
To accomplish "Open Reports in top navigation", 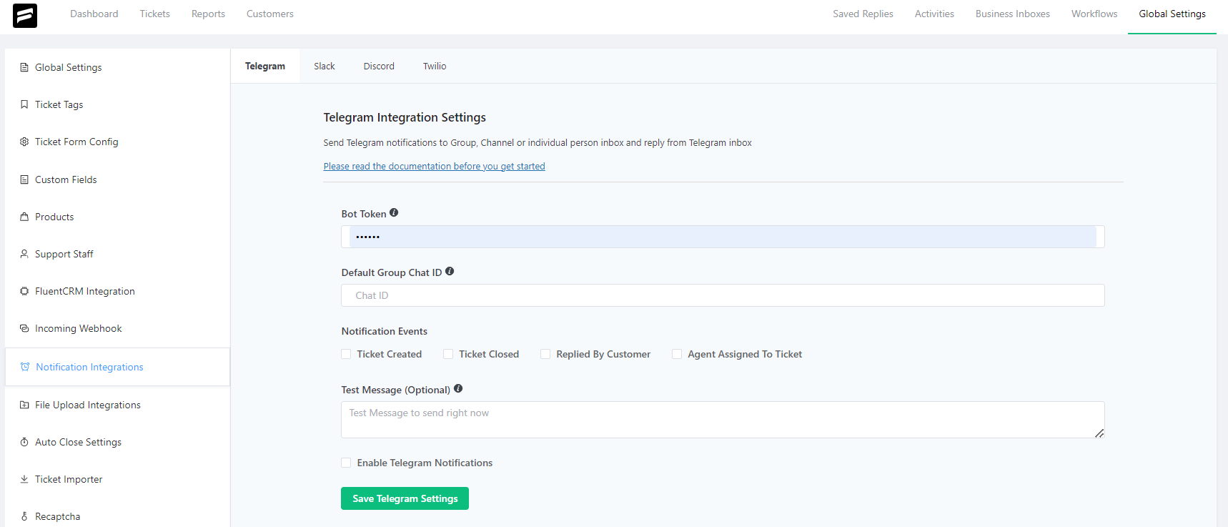I will pos(208,14).
